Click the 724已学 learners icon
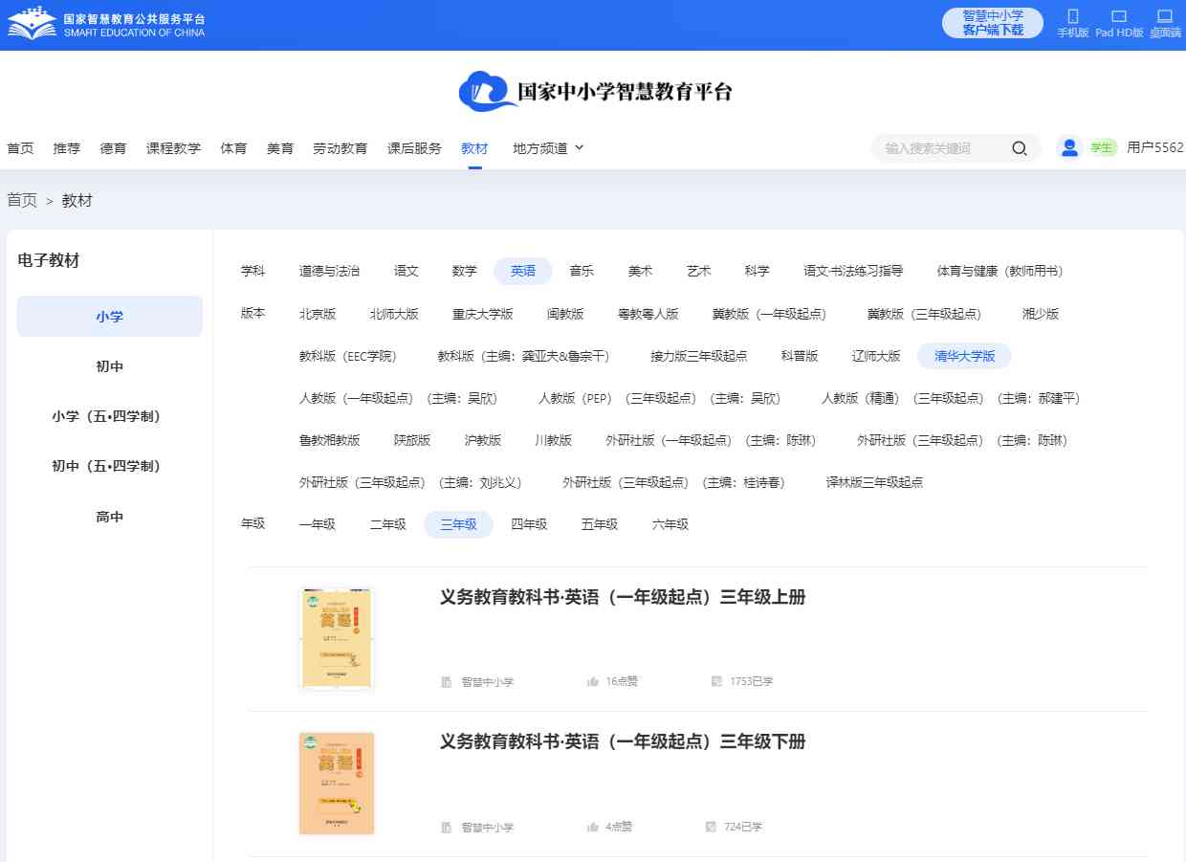The width and height of the screenshot is (1186, 862). [711, 827]
